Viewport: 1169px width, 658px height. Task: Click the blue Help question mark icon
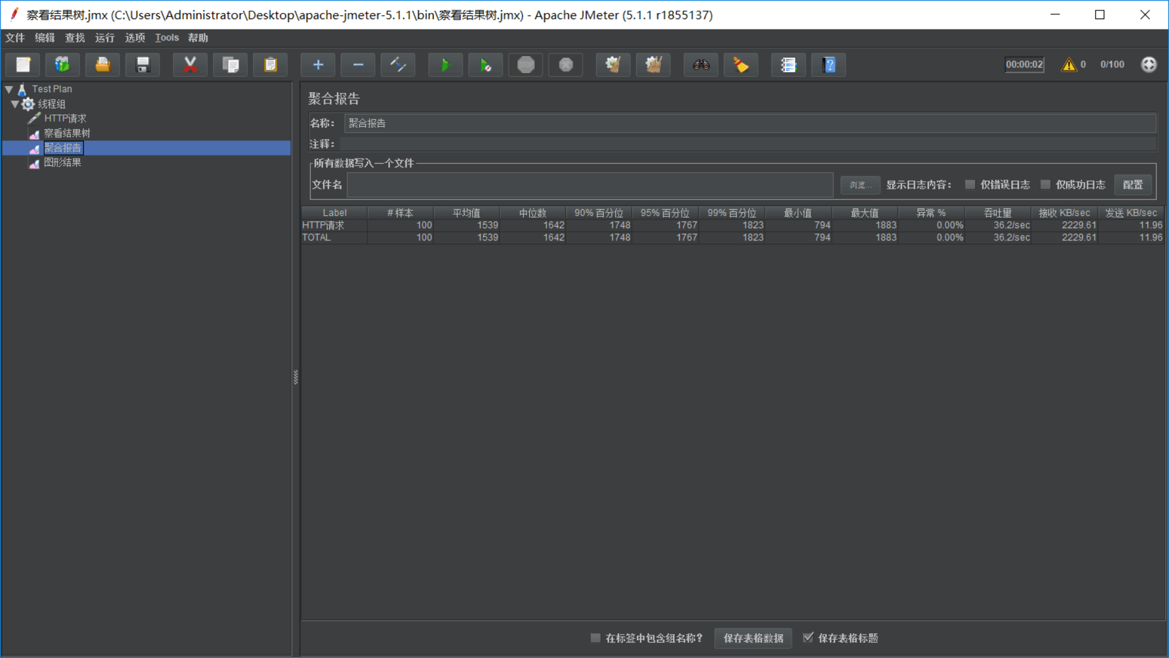(x=829, y=65)
